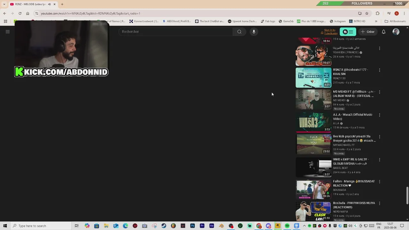Open the Windows notification center
Viewport: 409px width, 230px height.
402,226
